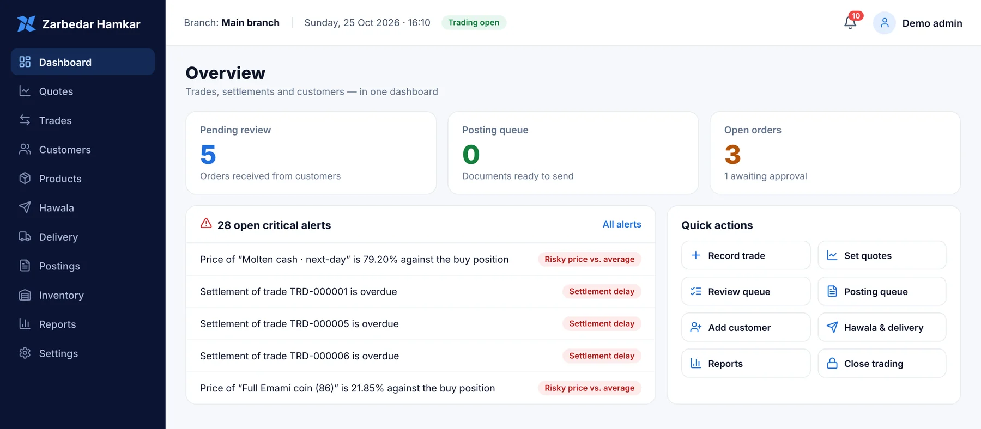981x429 pixels.
Task: Select alert 'Settlement of trade TRD-000005 is overdue'
Action: (x=421, y=323)
